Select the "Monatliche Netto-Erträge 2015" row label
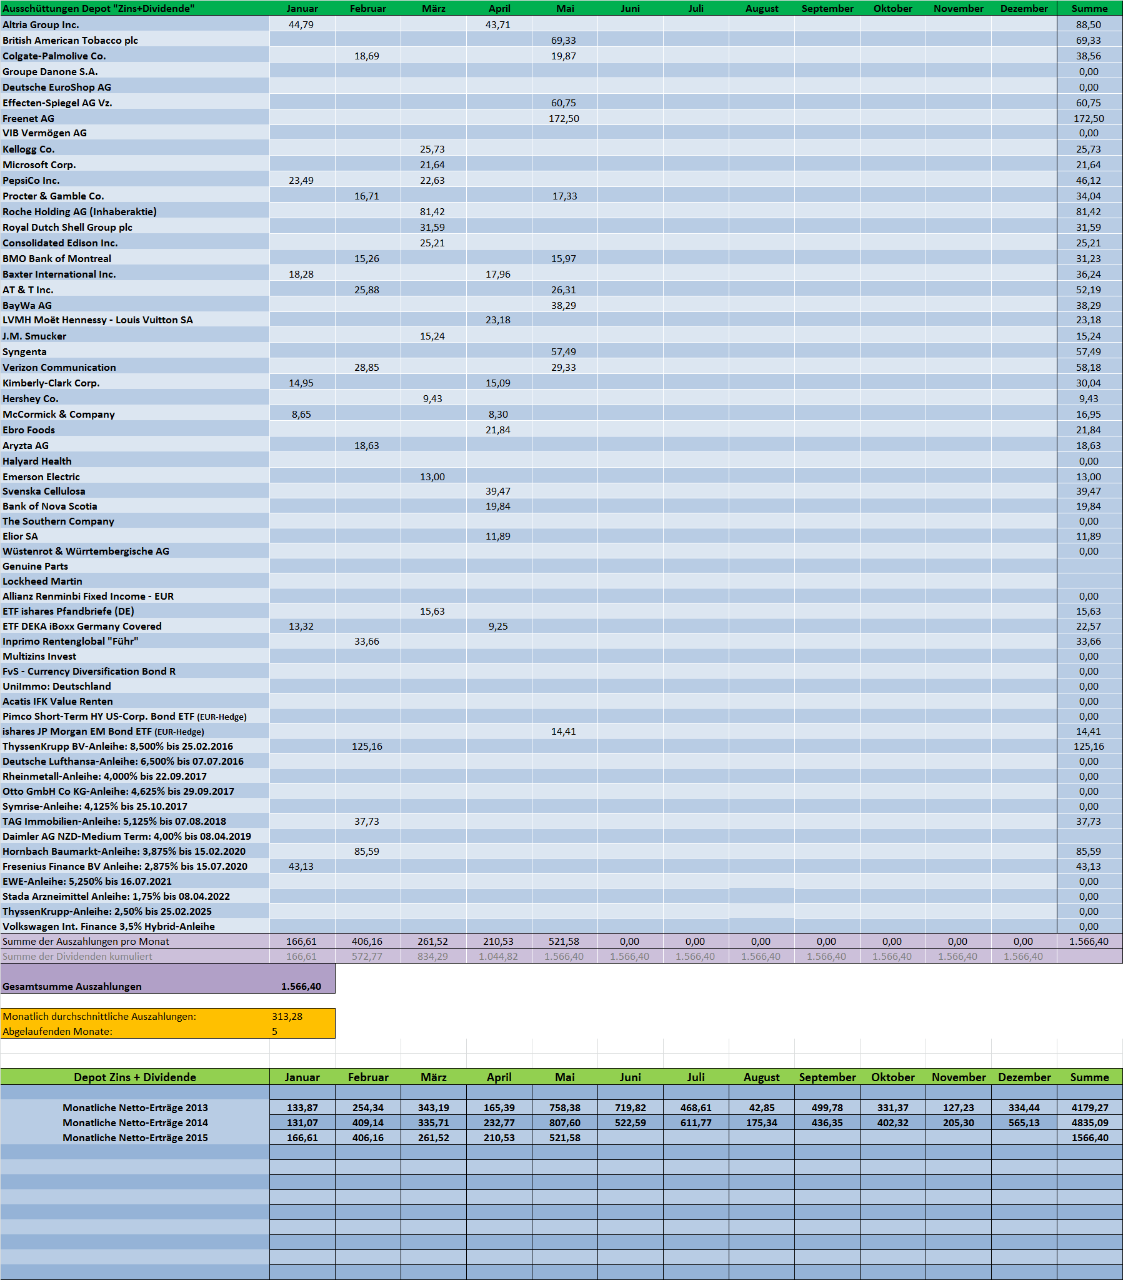Viewport: 1123px width, 1280px height. click(135, 1139)
